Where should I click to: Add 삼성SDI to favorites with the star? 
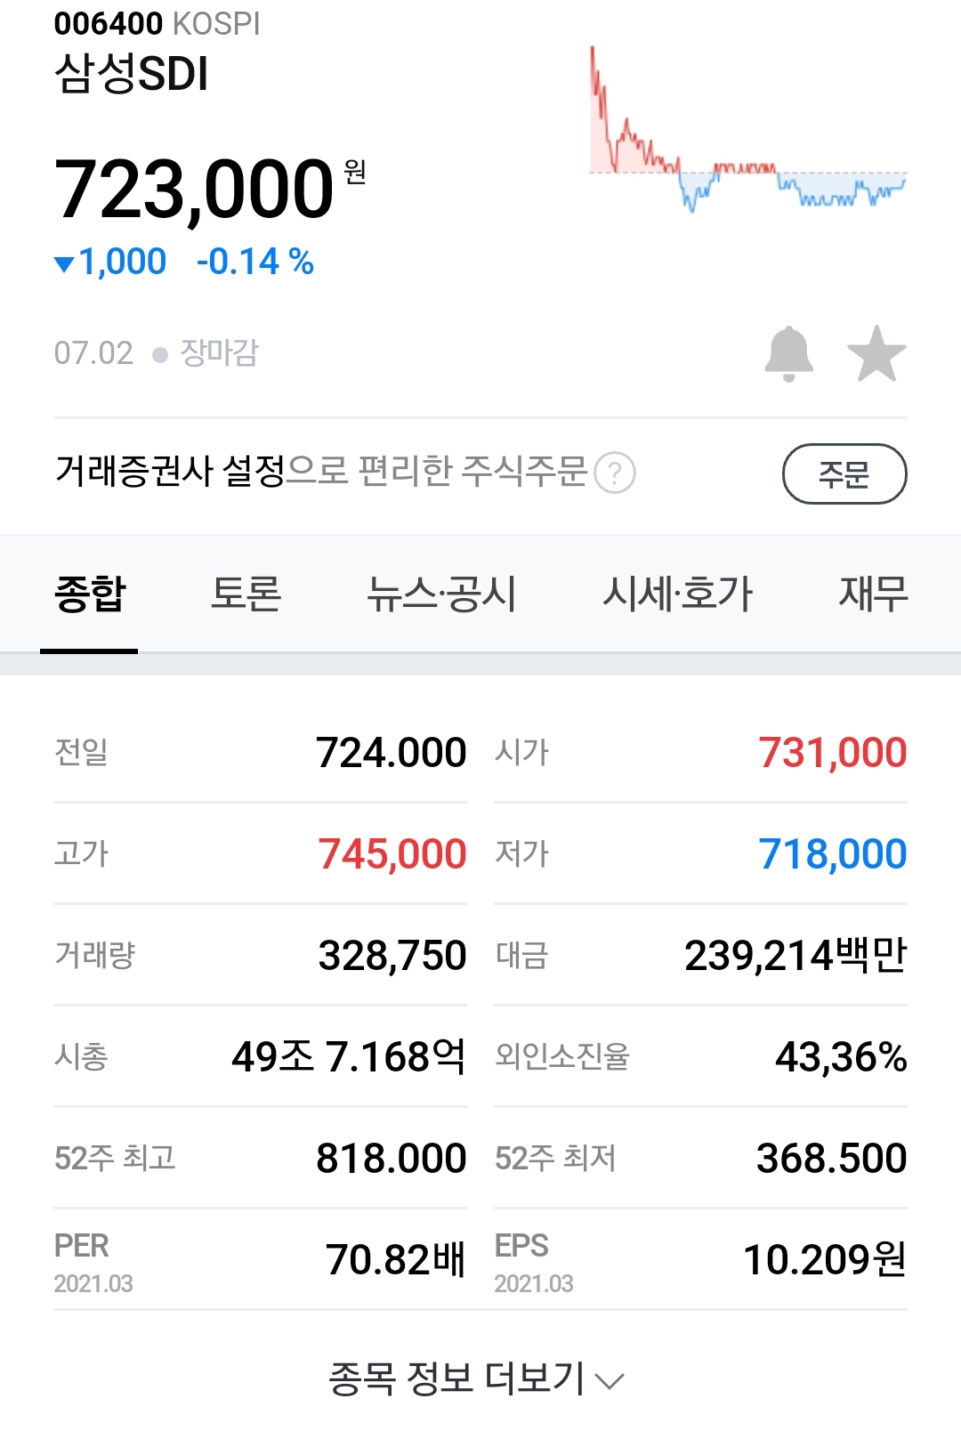[876, 354]
